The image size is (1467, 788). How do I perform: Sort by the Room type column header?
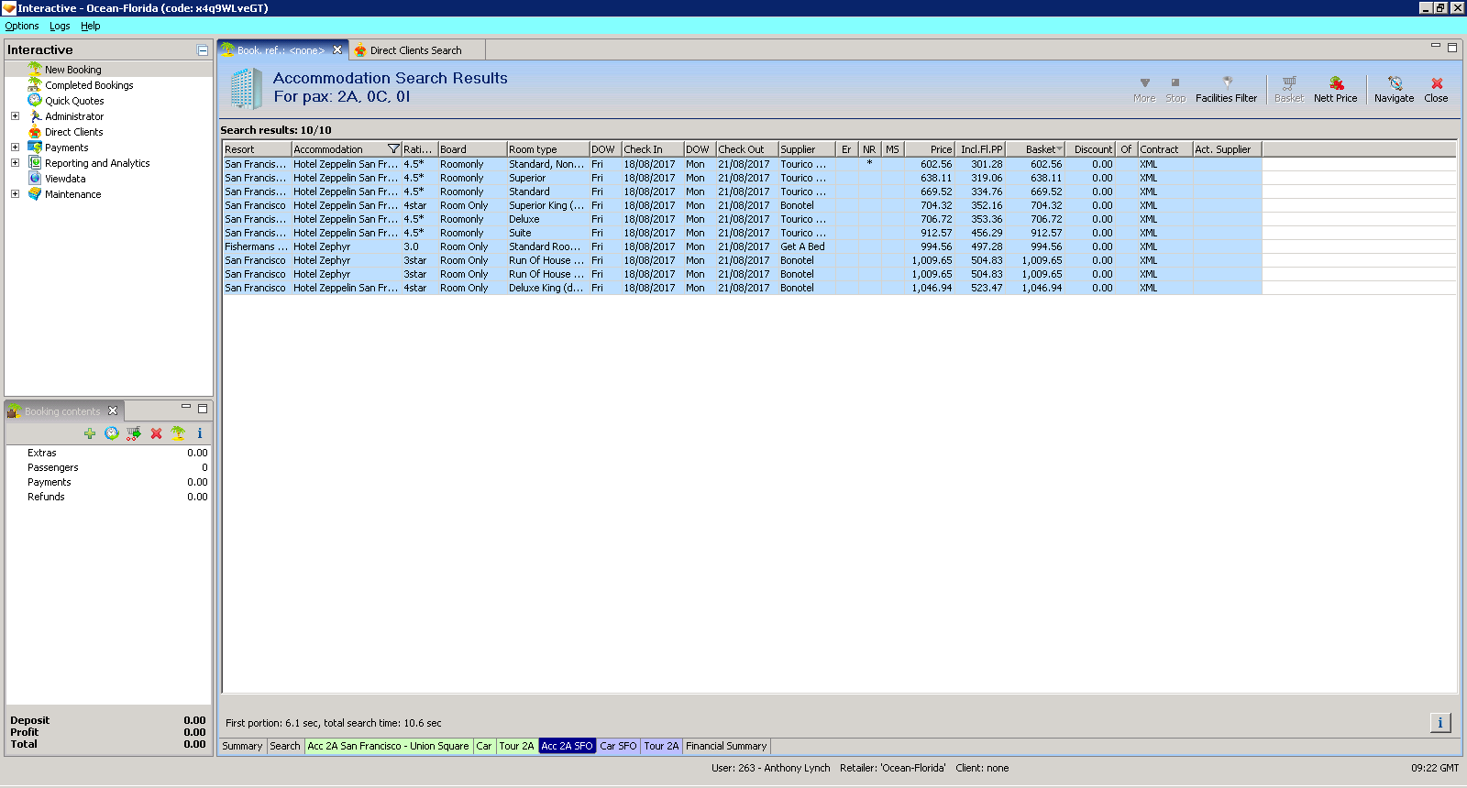coord(547,149)
